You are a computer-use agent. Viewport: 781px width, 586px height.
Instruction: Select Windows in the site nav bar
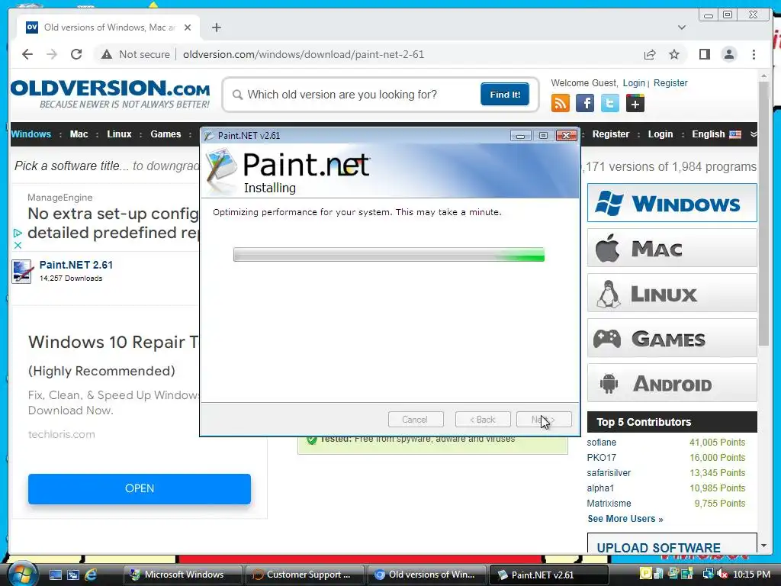(x=31, y=134)
